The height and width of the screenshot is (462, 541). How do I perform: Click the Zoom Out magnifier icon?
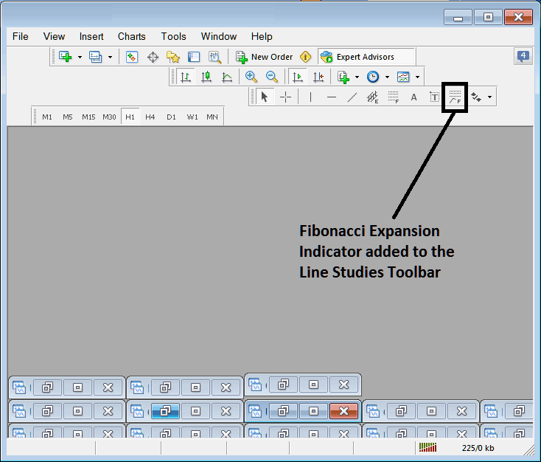pos(271,77)
